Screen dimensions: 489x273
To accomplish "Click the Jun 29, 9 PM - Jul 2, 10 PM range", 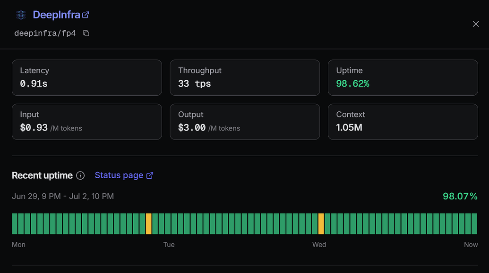I will coord(63,197).
